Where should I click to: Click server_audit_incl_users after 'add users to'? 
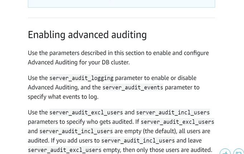pos(138,140)
